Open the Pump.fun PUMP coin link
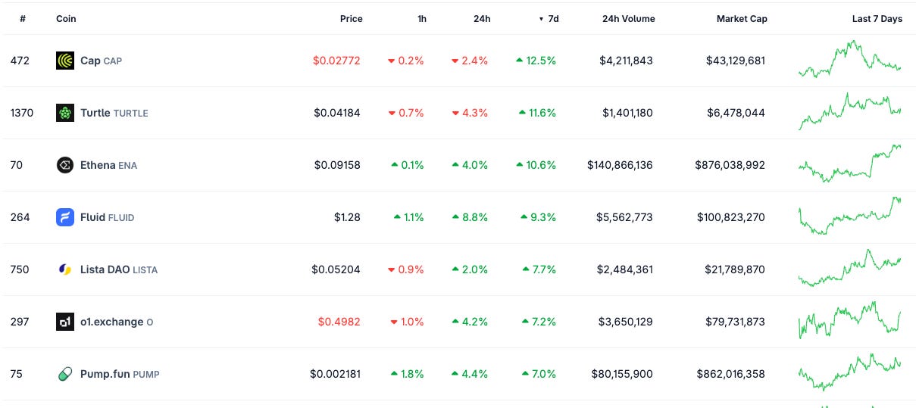 coord(120,374)
